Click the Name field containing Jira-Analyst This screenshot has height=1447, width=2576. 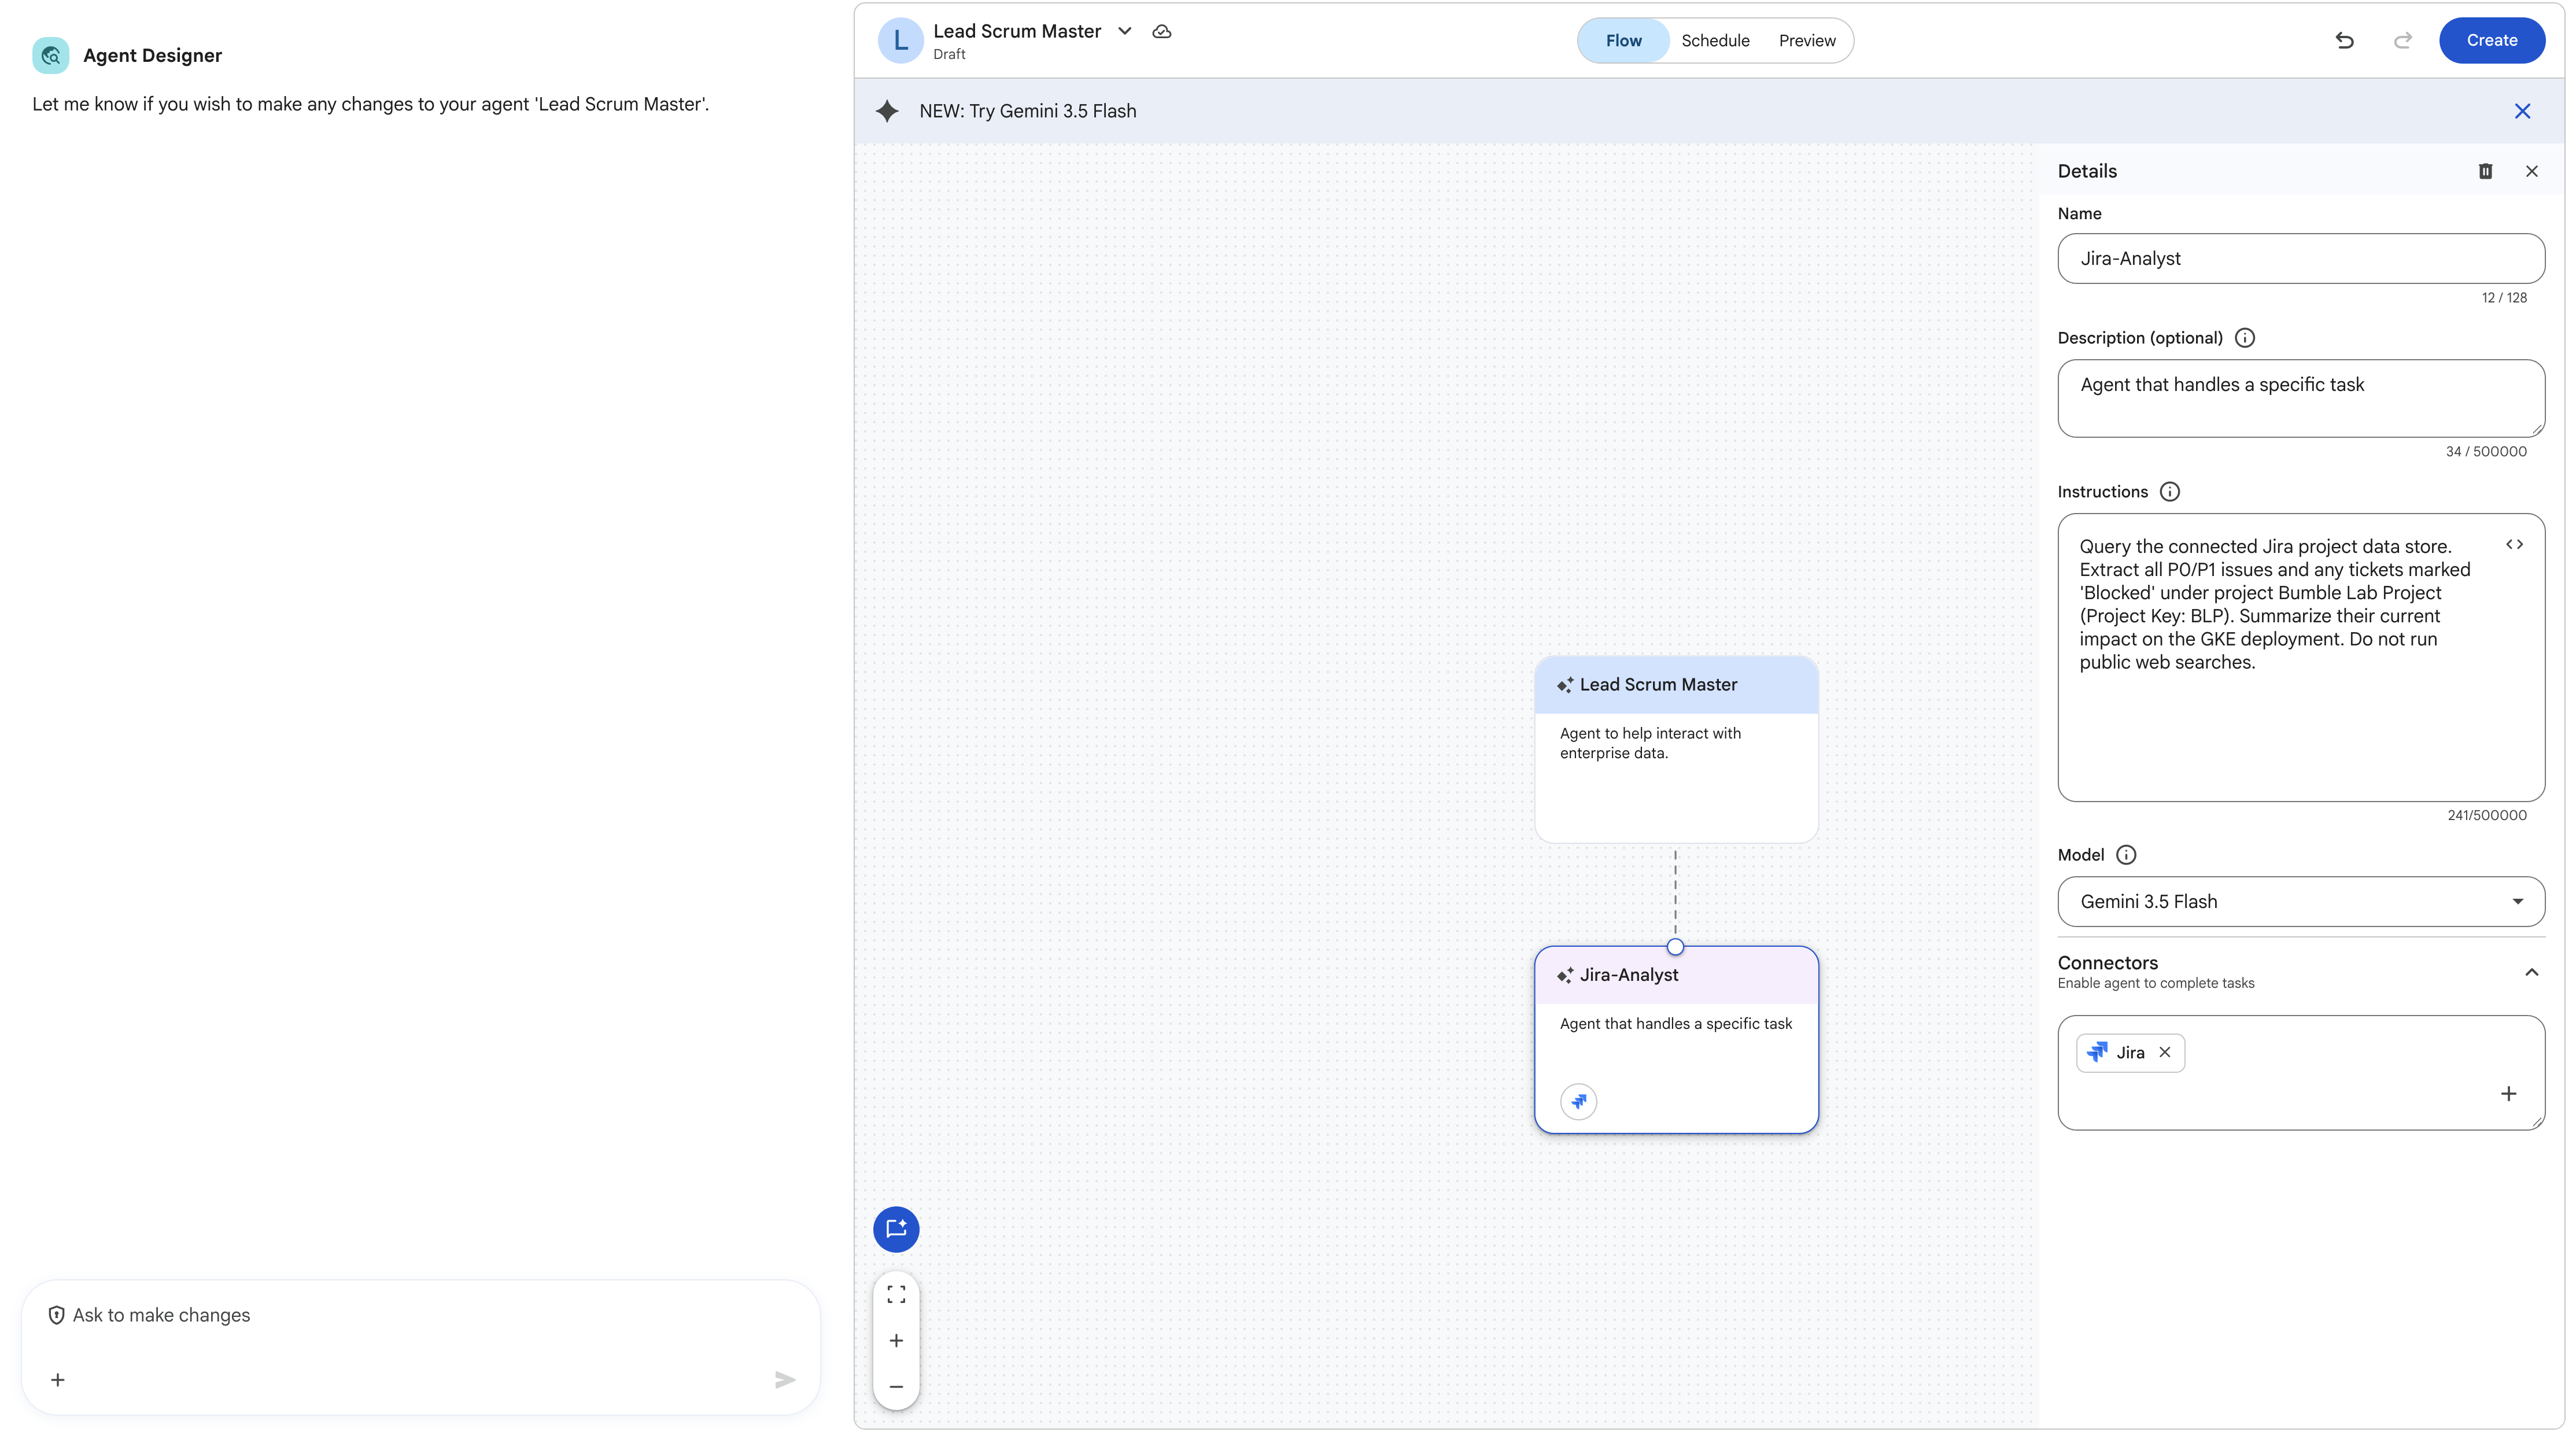pos(2301,259)
